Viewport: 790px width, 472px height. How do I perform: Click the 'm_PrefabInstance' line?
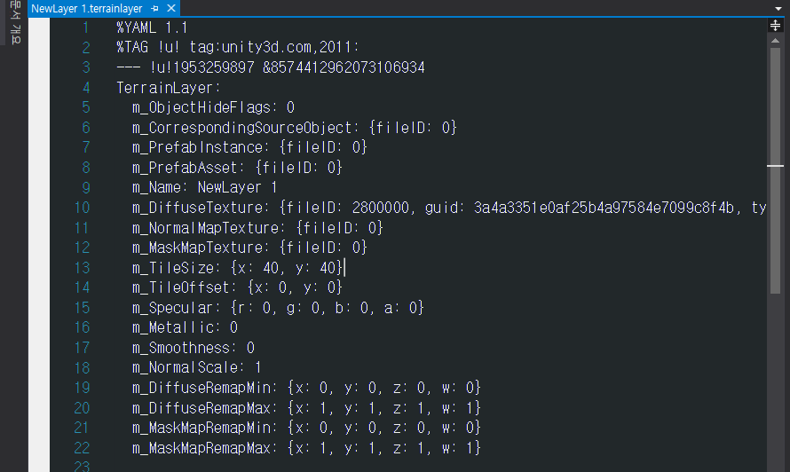[249, 147]
